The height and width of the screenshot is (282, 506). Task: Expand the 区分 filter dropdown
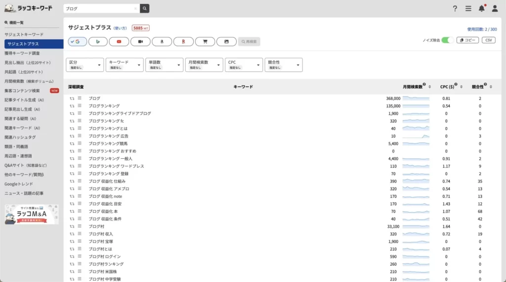tap(85, 65)
